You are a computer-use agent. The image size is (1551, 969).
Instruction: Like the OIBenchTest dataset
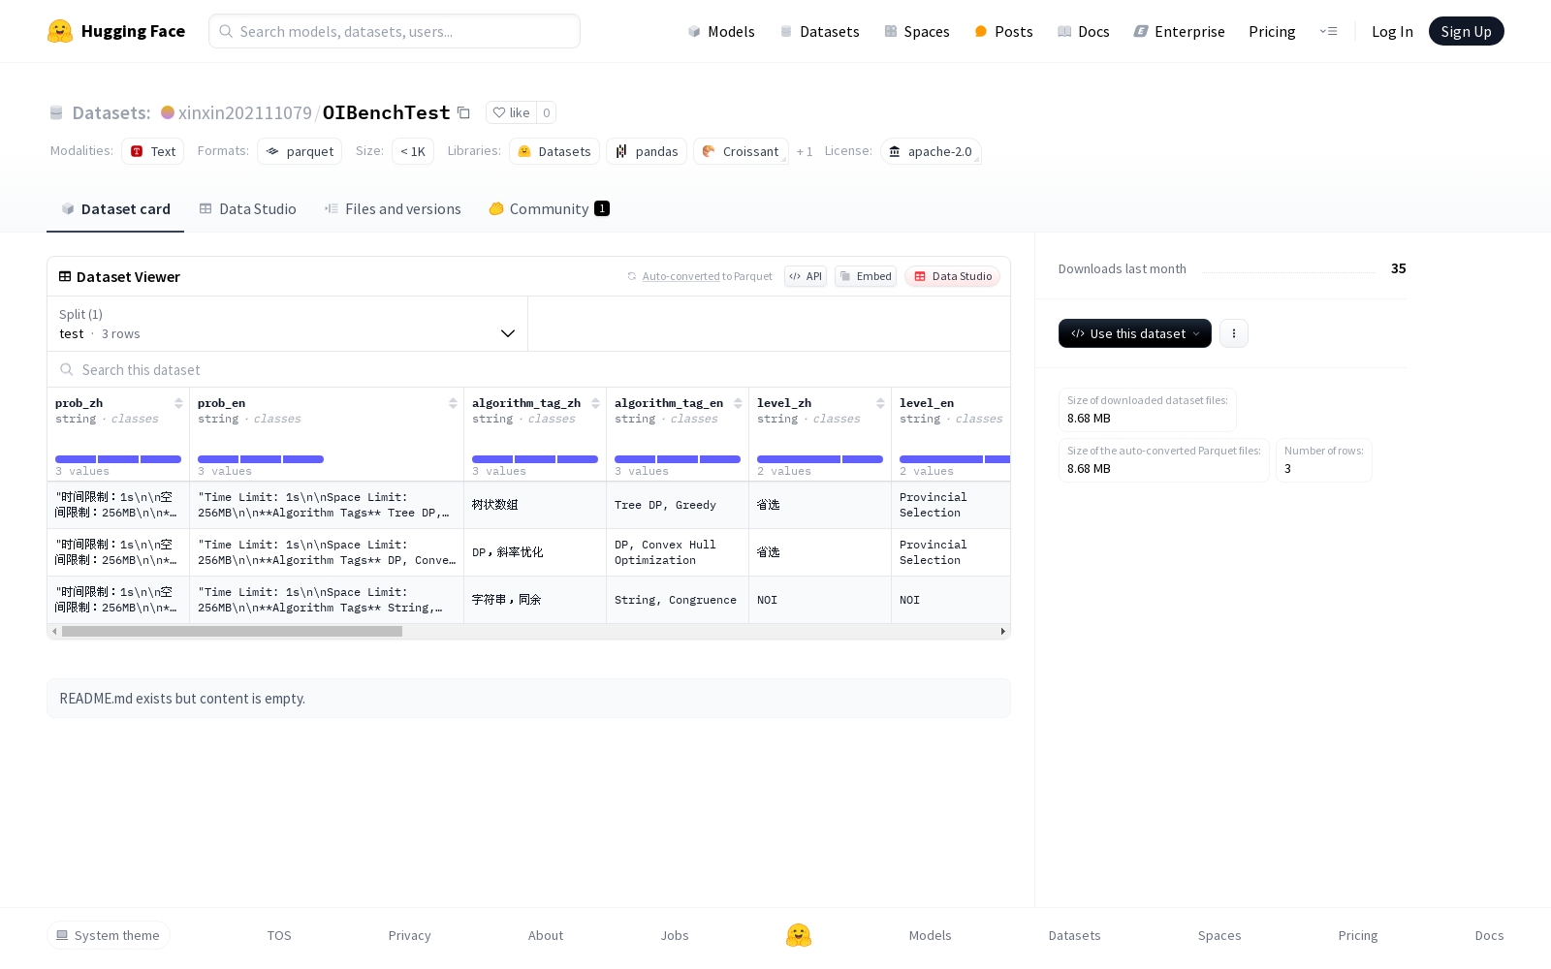(x=511, y=112)
